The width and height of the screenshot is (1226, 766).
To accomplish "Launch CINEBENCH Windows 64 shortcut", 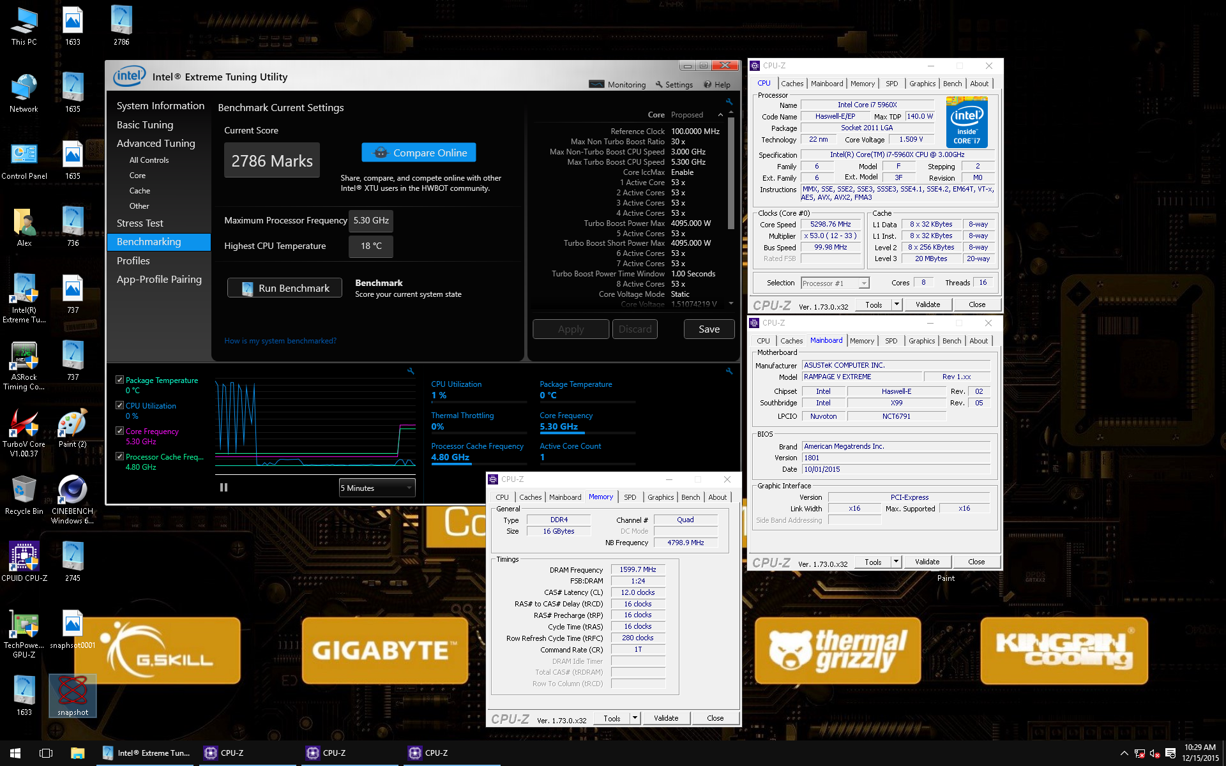I will [73, 499].
